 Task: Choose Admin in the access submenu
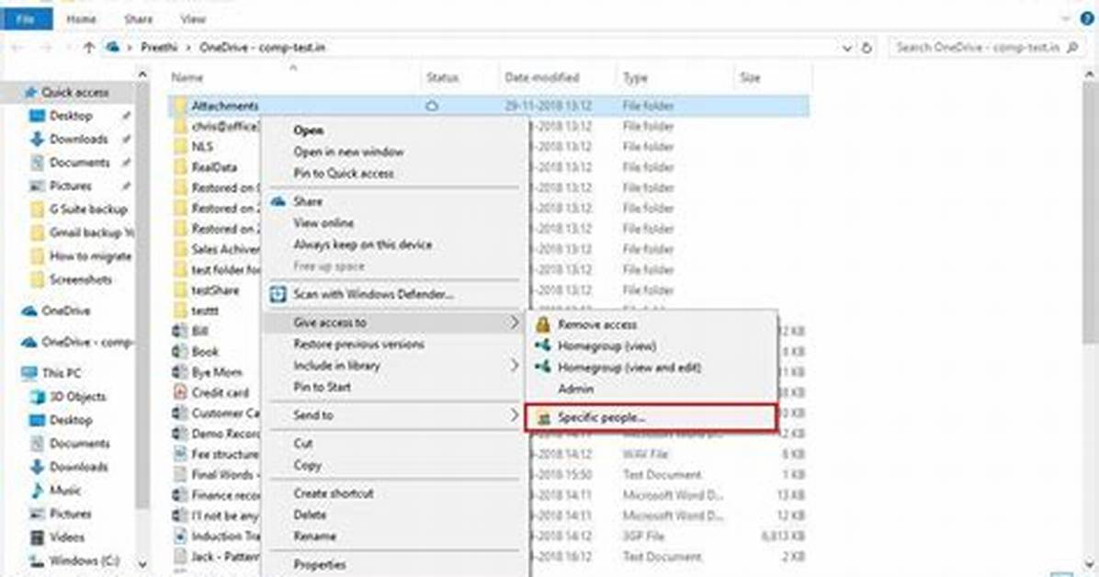coord(575,389)
